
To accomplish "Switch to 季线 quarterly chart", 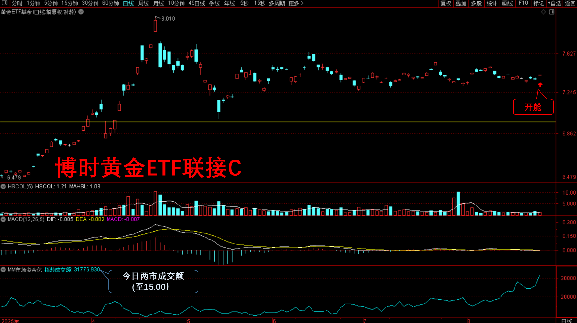I will 214,3.
